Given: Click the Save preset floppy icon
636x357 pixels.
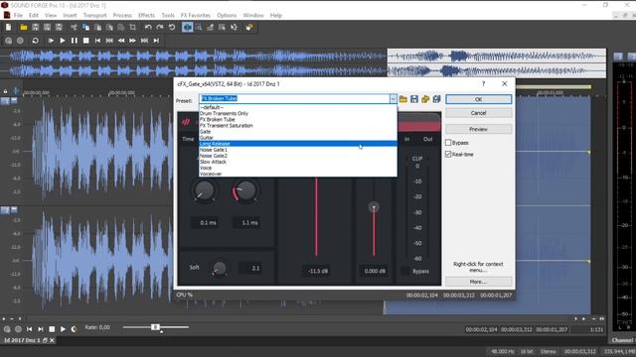Looking at the screenshot, I should [414, 99].
